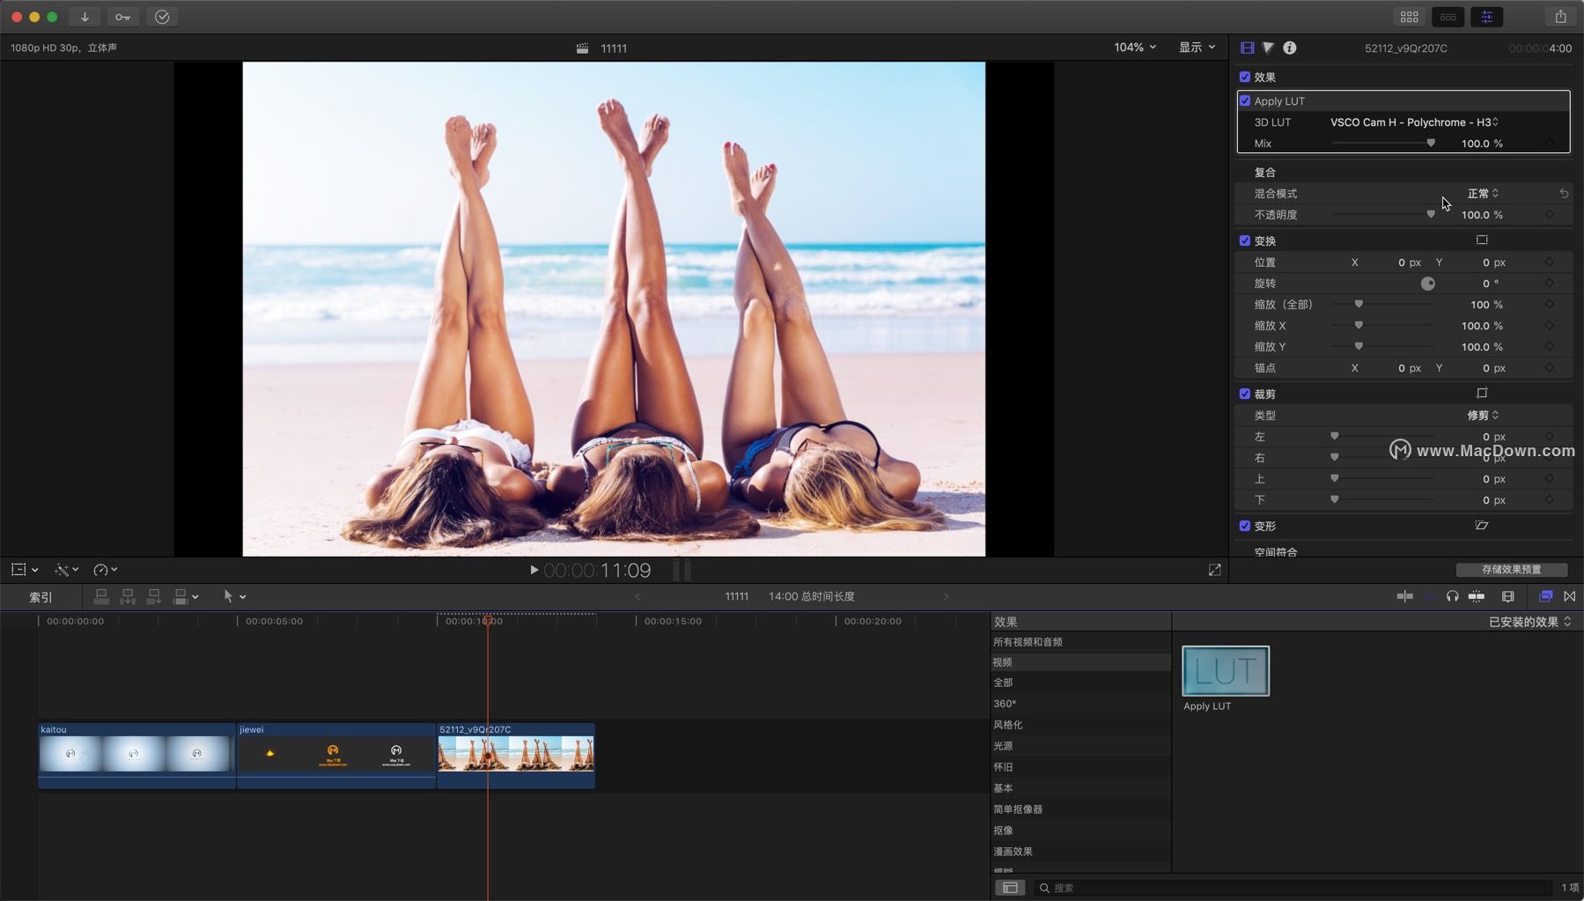
Task: Toggle solo headphones icon
Action: coord(1452,596)
